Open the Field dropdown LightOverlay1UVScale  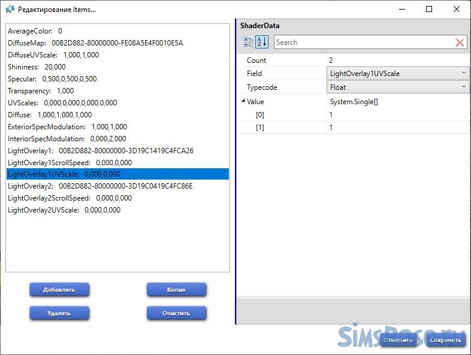(x=398, y=74)
